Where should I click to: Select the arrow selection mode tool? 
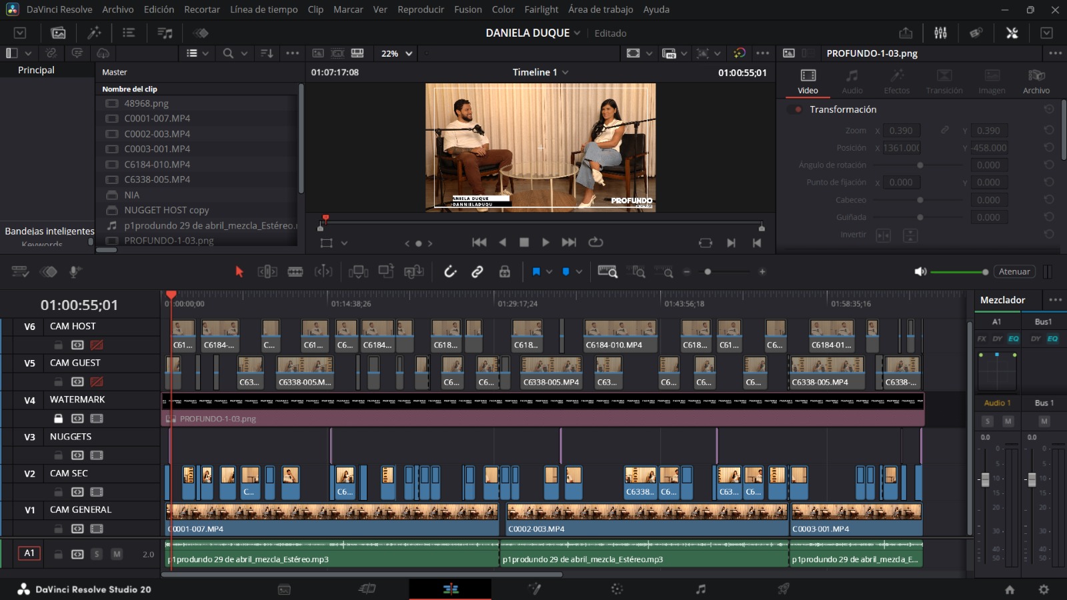click(239, 271)
